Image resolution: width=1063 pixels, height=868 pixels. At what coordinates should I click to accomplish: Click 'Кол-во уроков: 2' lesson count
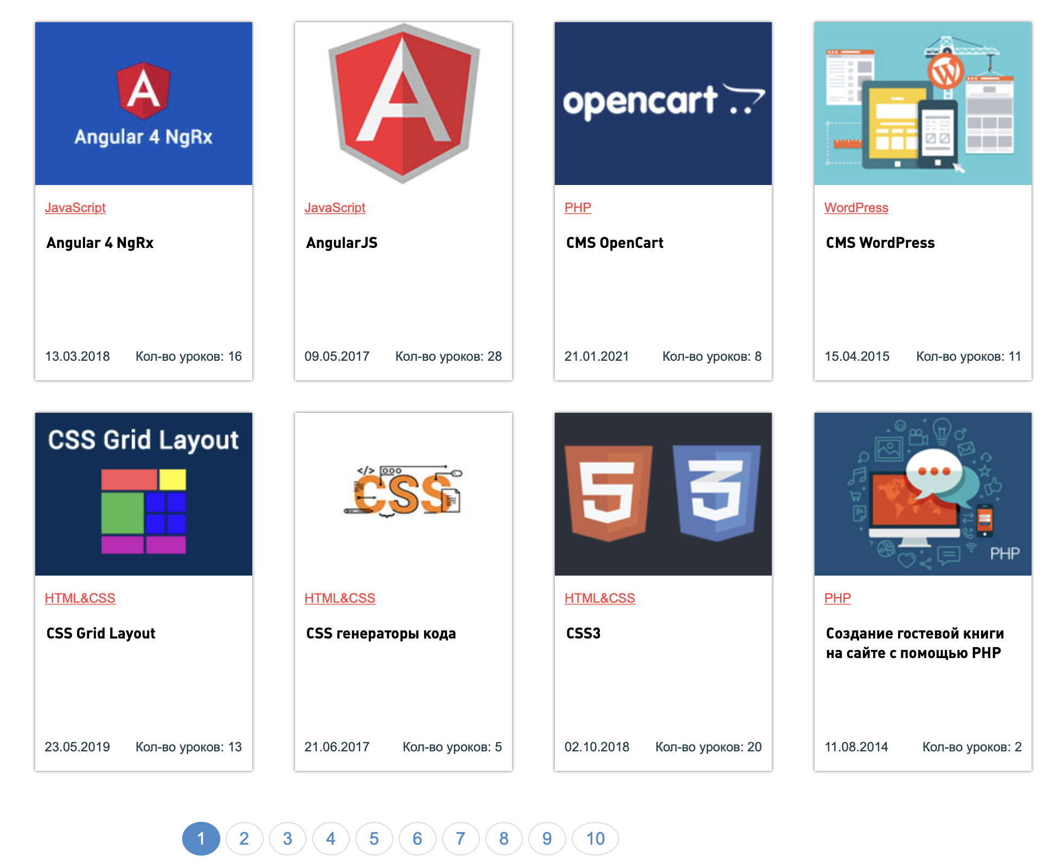[972, 747]
